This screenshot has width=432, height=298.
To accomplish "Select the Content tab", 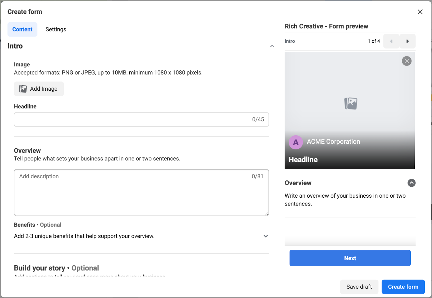I will 22,29.
